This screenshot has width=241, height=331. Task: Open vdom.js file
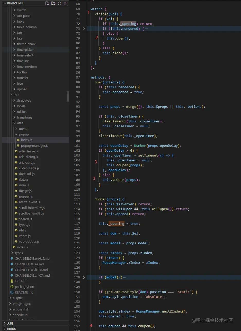25,236
